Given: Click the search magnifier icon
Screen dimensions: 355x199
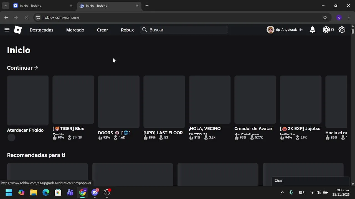Looking at the screenshot, I should (x=144, y=30).
